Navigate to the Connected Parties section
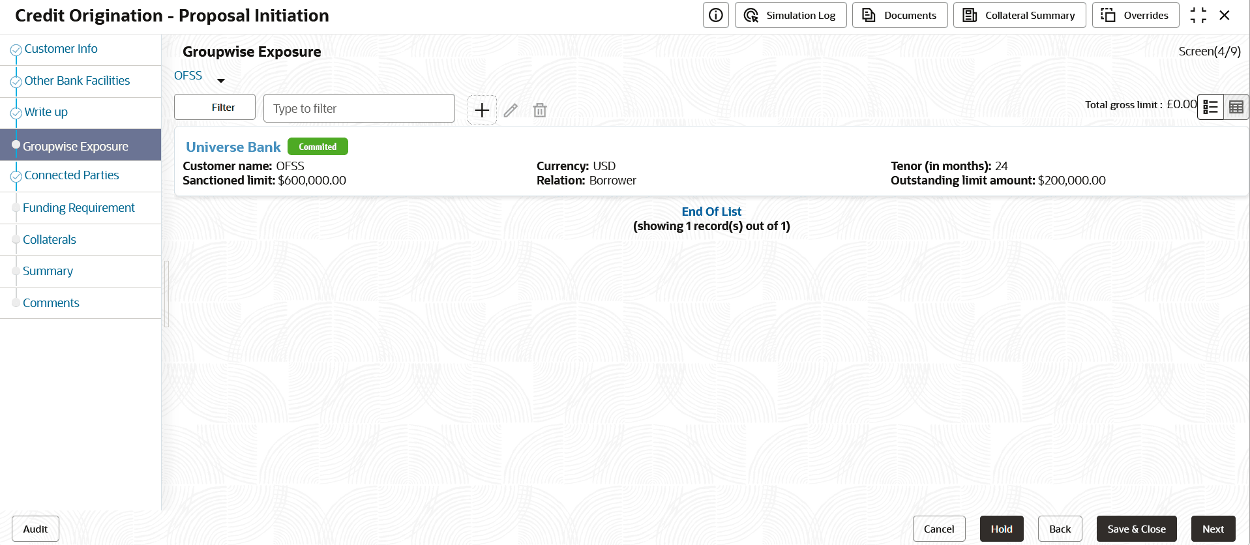This screenshot has height=545, width=1250. point(71,175)
